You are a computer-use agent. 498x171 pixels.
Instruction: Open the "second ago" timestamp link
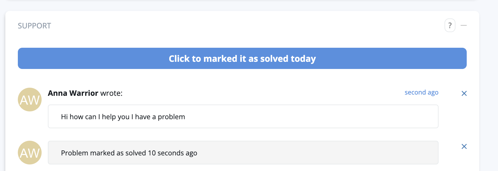coord(421,92)
